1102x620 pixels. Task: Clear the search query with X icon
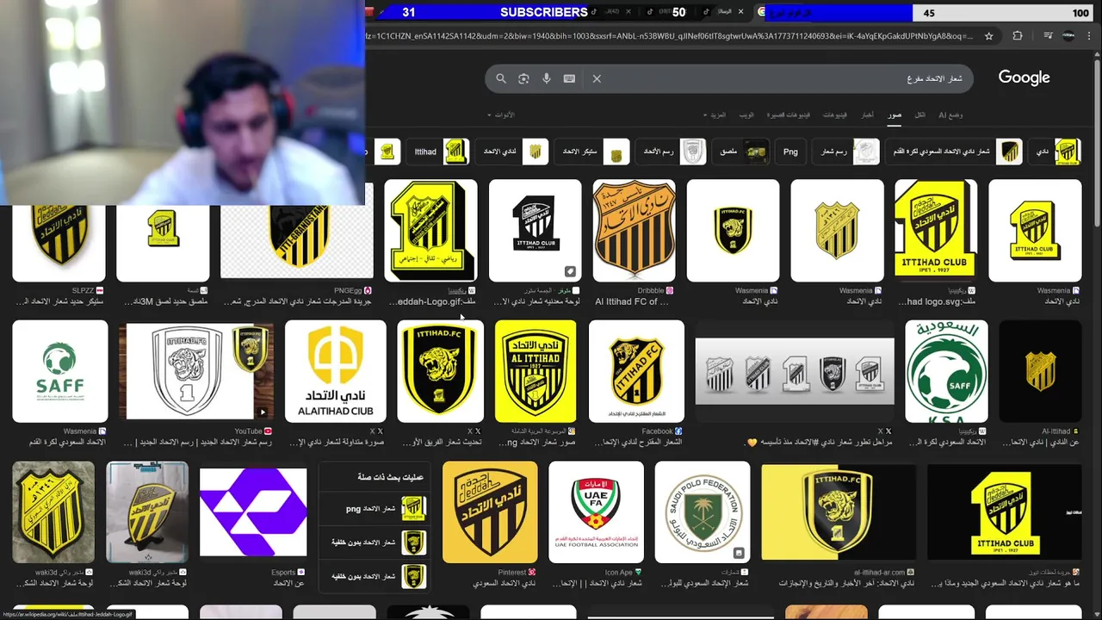pos(597,78)
